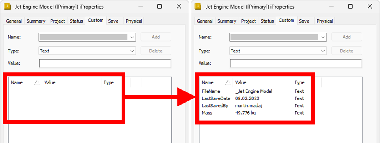Image resolution: width=380 pixels, height=143 pixels.
Task: Select the Mass property row
Action: click(x=253, y=113)
